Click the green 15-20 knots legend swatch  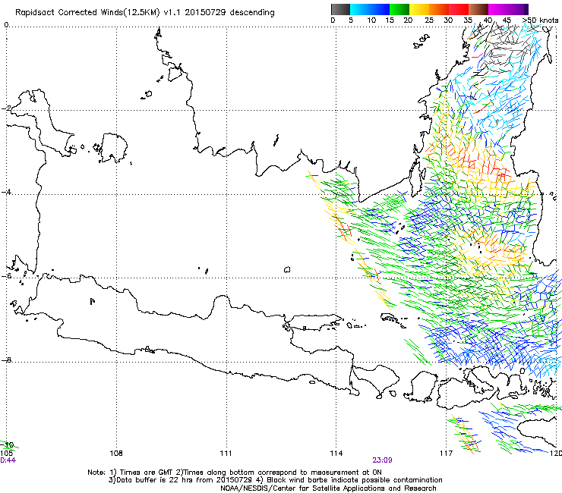tap(399, 9)
